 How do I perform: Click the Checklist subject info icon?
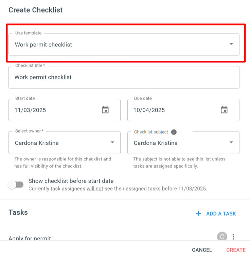click(x=174, y=132)
